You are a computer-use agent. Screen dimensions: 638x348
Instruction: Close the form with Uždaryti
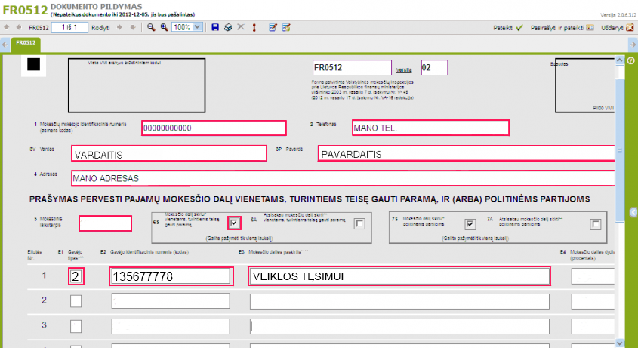pyautogui.click(x=618, y=28)
